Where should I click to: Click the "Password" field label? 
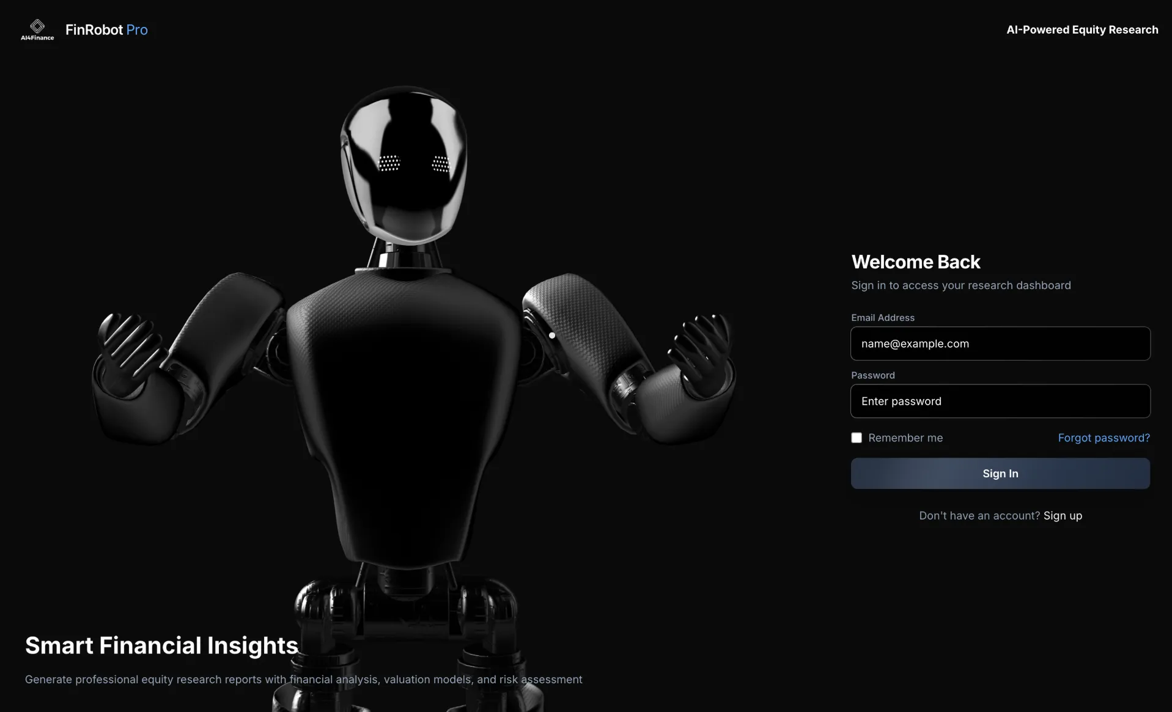(873, 375)
